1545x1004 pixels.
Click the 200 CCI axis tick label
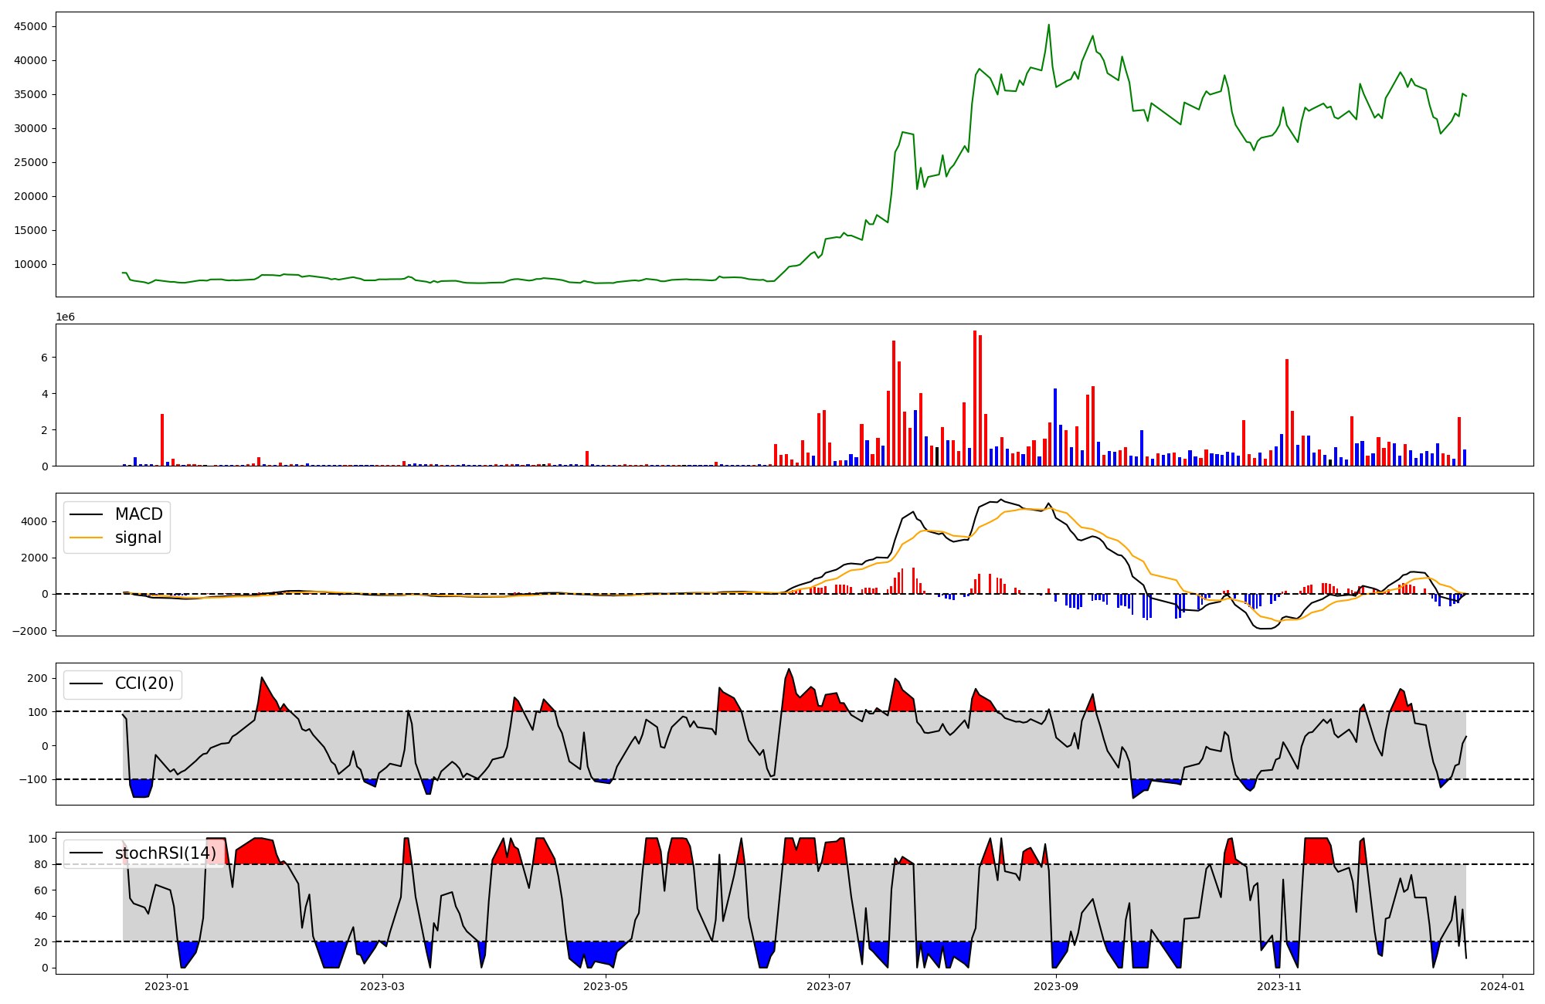37,678
